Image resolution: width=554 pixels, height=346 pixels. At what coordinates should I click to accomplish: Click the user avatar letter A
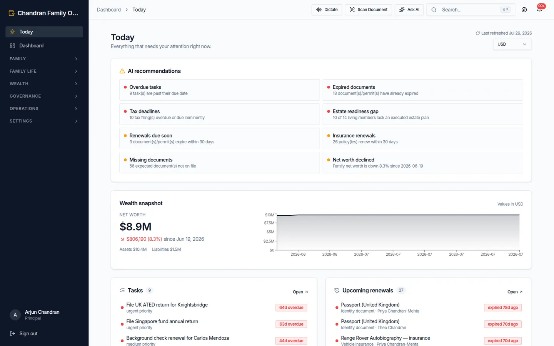[x=15, y=315]
